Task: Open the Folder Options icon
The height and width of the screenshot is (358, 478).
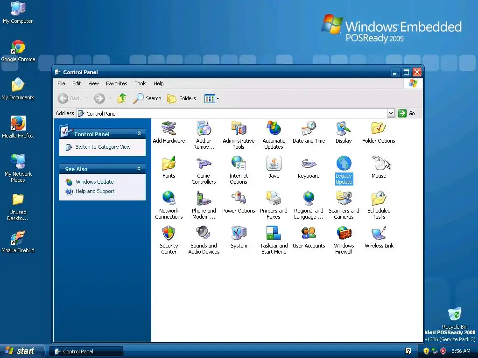Action: (x=379, y=132)
